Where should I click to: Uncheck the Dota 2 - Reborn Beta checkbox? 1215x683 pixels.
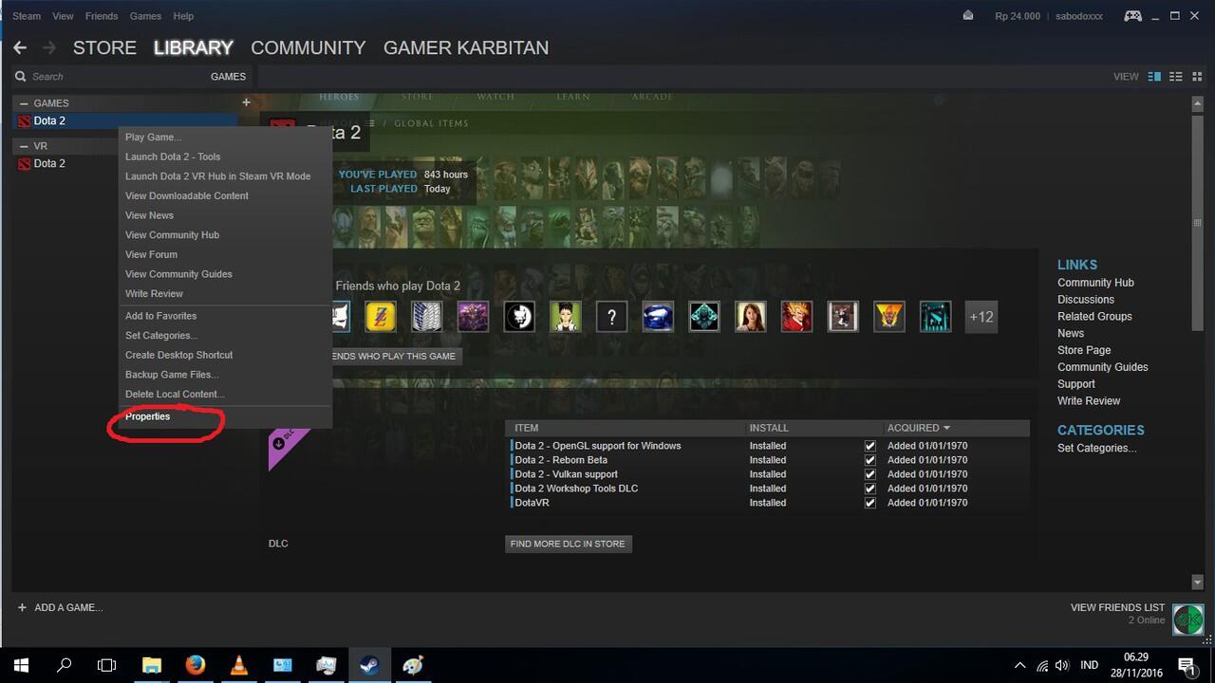870,460
